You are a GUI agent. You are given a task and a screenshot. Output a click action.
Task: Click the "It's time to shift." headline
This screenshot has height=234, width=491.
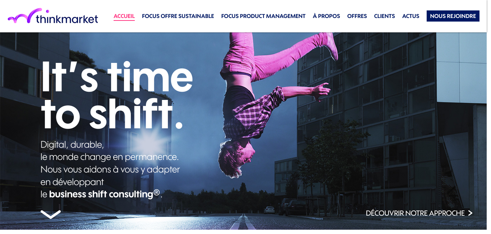(117, 95)
